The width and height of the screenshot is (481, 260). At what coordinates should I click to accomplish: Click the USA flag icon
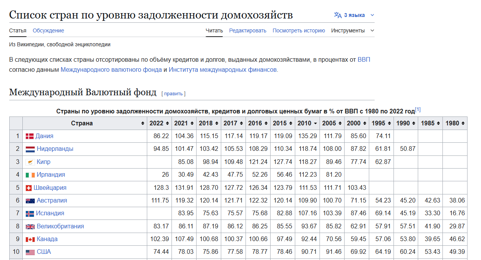click(x=30, y=252)
